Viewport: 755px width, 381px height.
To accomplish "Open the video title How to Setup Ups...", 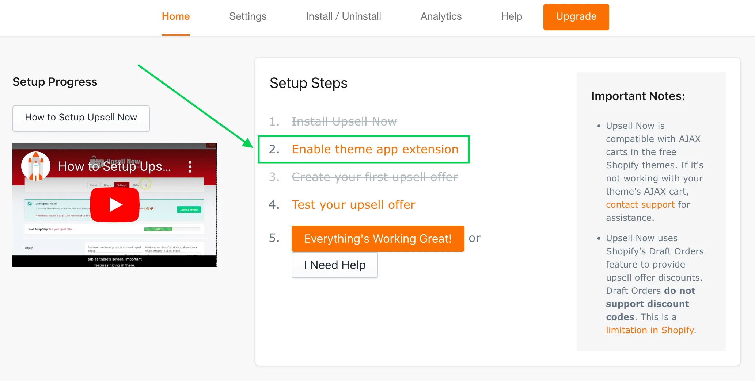I will click(x=114, y=166).
